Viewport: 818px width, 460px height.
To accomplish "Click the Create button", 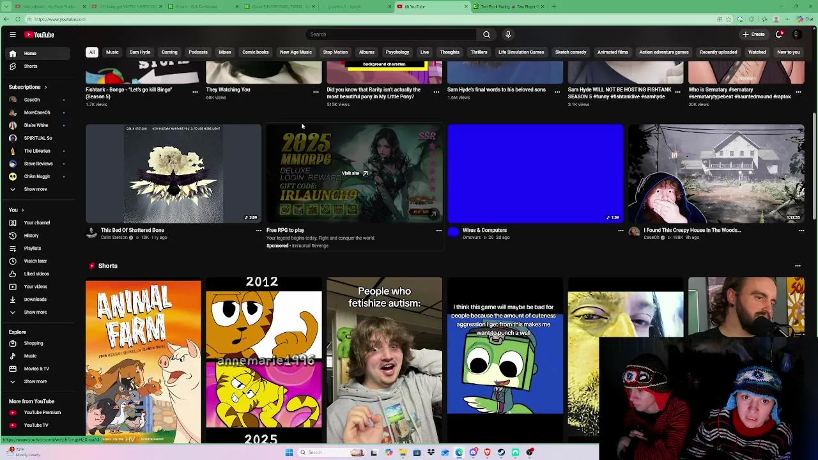I will click(754, 34).
